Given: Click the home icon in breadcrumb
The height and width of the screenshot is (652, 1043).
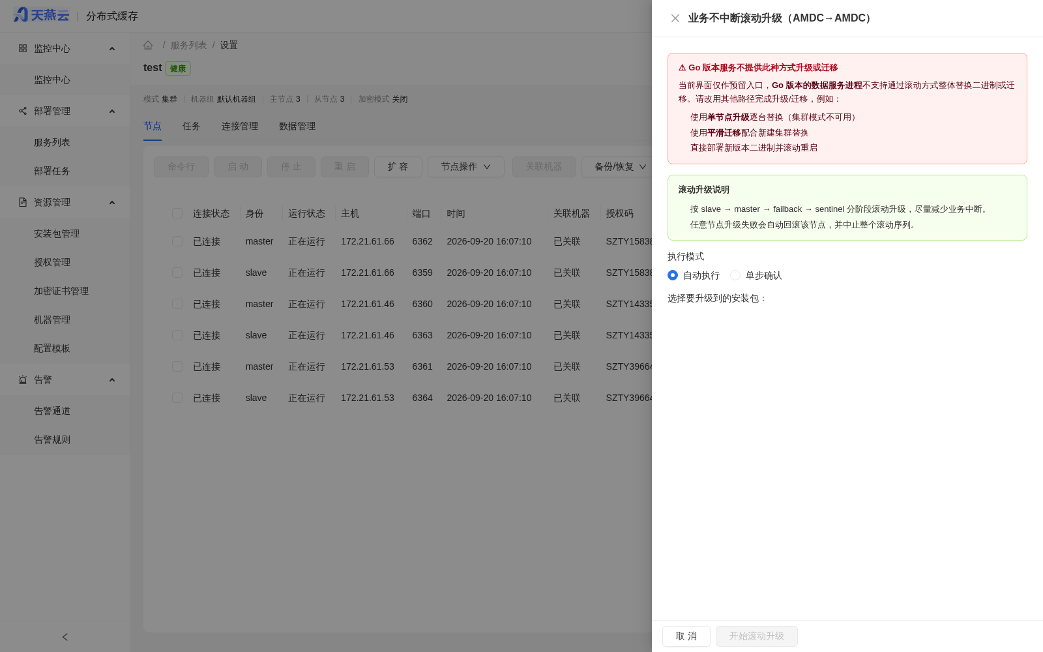Looking at the screenshot, I should click(x=148, y=45).
